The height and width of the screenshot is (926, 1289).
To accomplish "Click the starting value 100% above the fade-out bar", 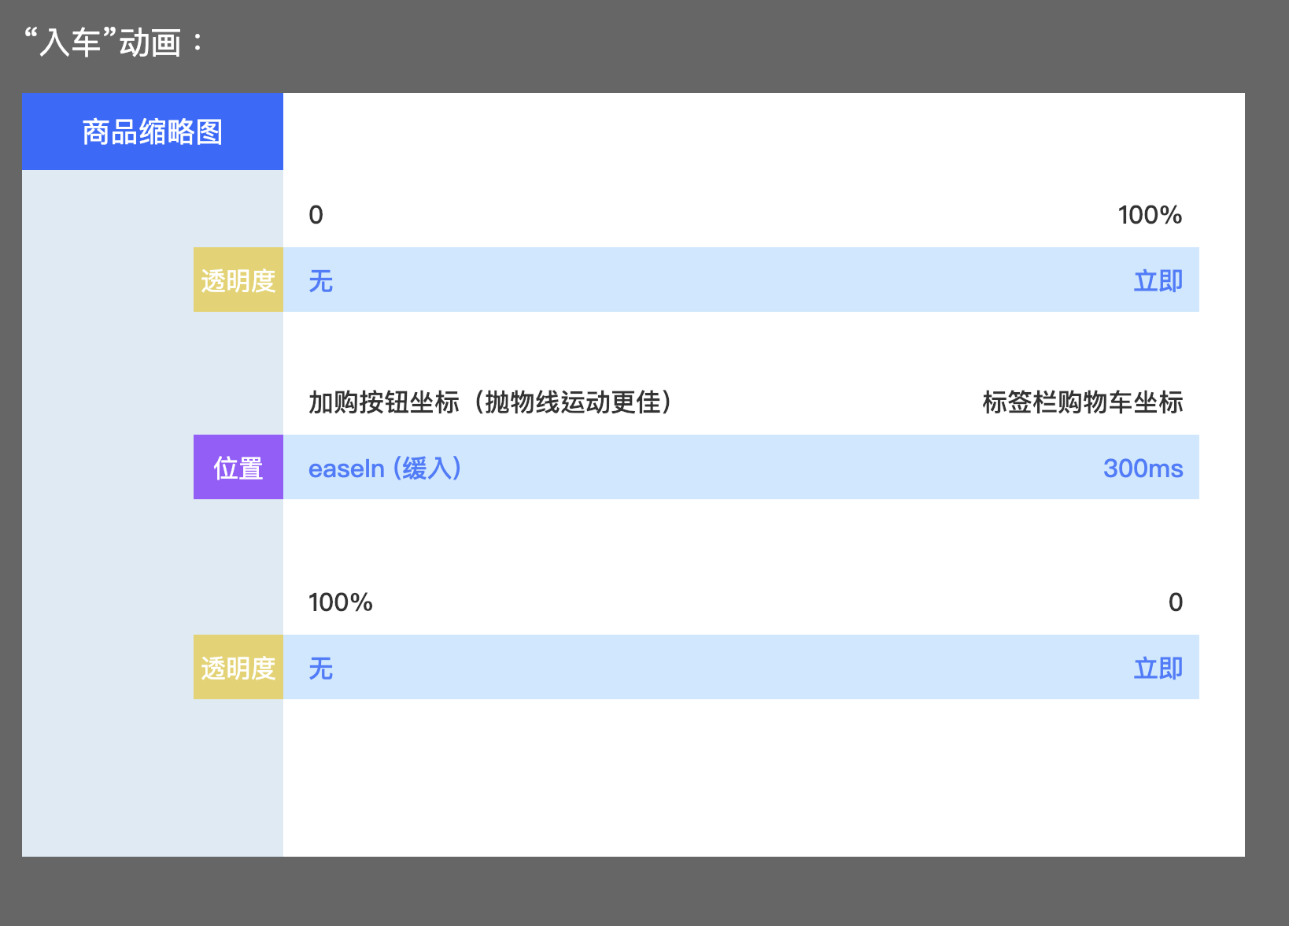I will click(x=340, y=602).
